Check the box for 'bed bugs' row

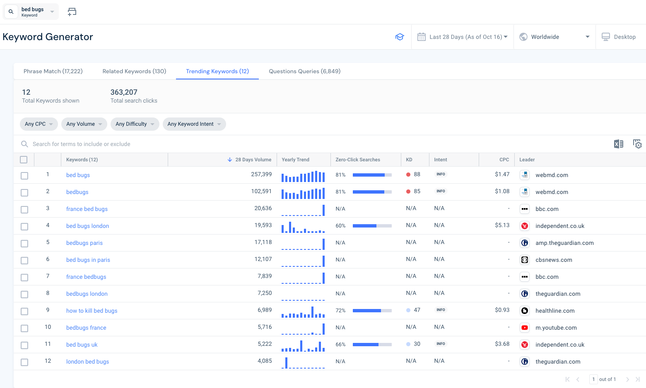coord(24,176)
